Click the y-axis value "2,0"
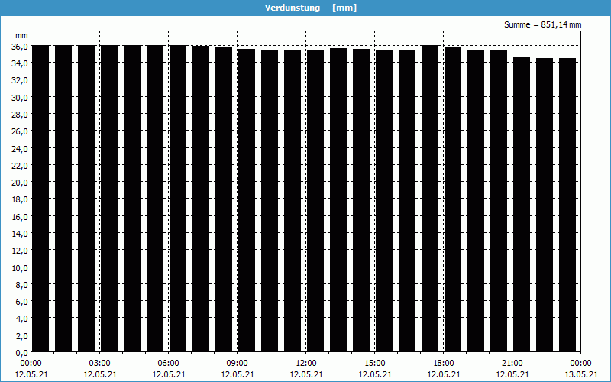 (x=21, y=336)
